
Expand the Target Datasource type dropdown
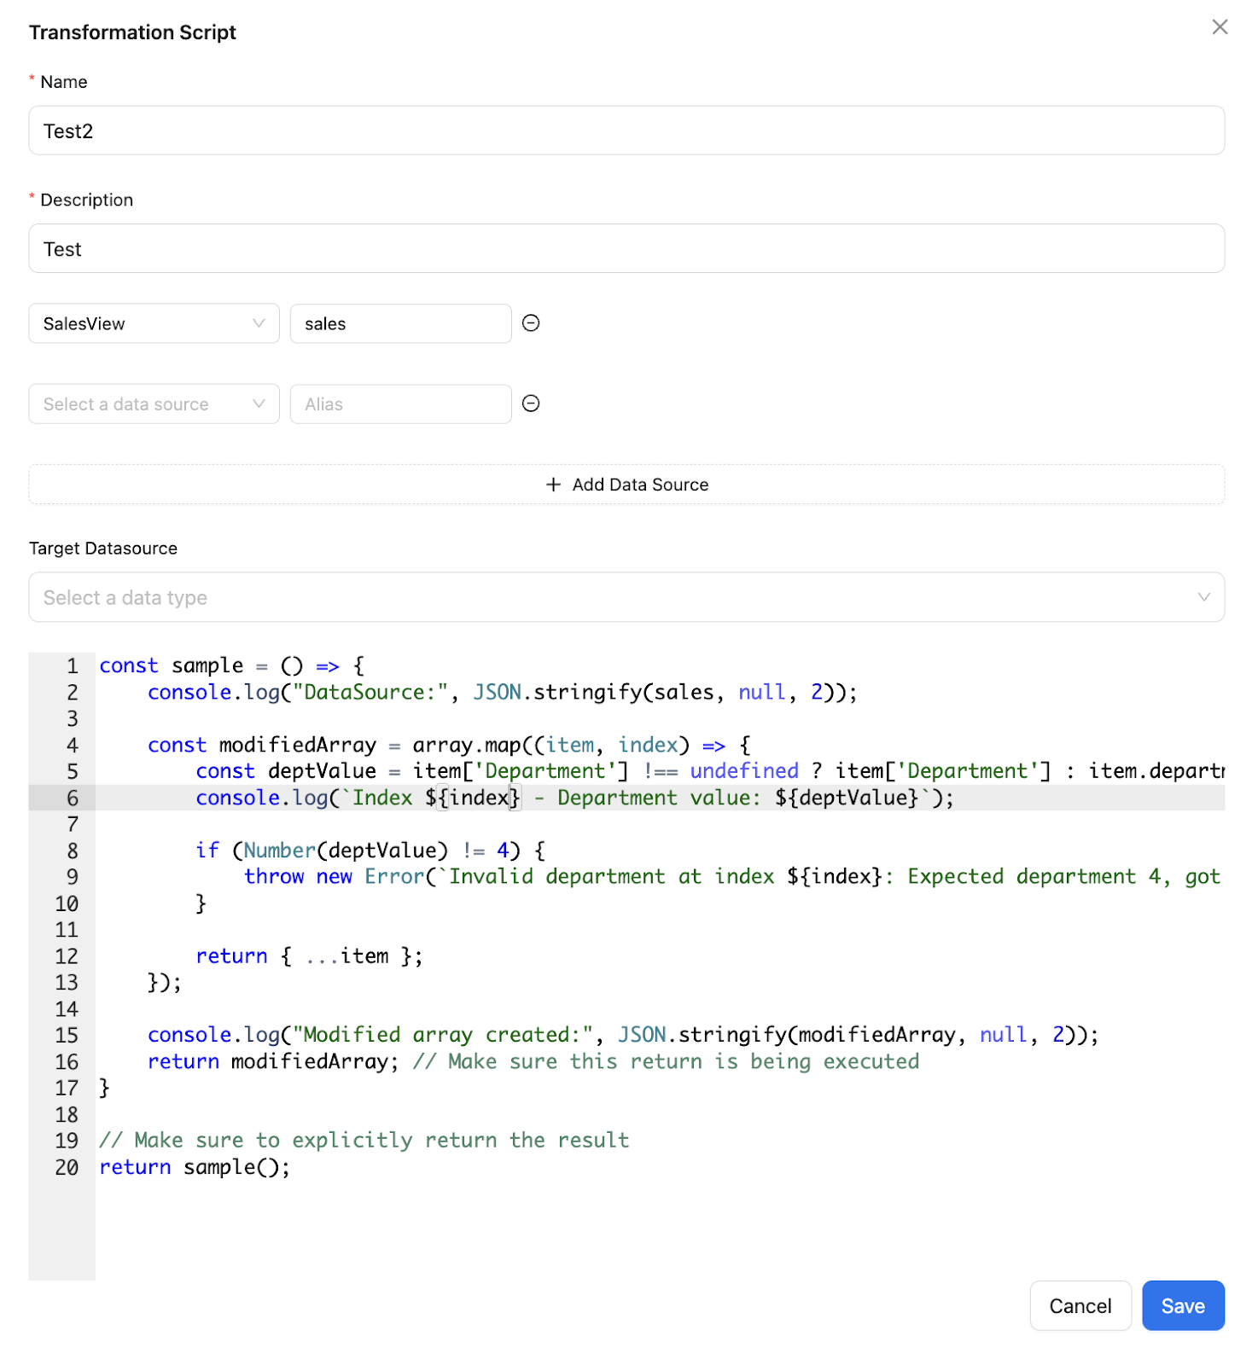tap(626, 597)
